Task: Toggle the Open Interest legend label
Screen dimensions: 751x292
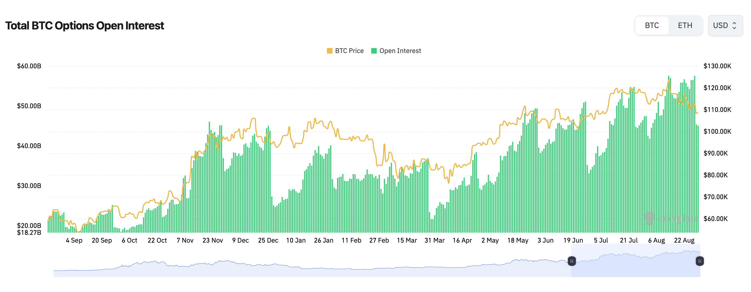Action: pyautogui.click(x=400, y=51)
